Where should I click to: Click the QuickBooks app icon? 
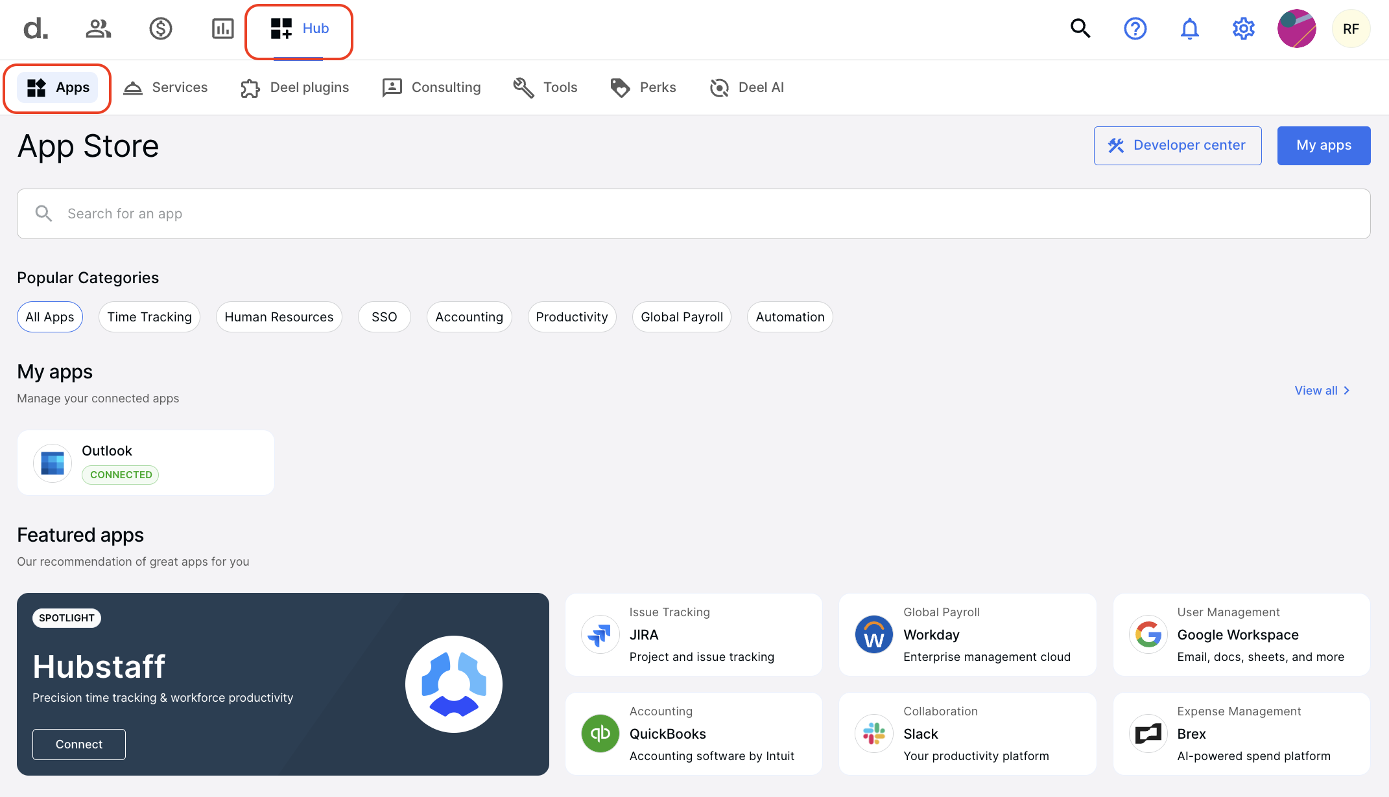(x=600, y=733)
